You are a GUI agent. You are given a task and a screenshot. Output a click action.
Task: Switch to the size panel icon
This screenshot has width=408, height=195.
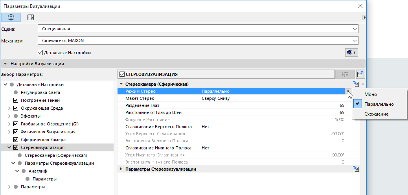31,17
